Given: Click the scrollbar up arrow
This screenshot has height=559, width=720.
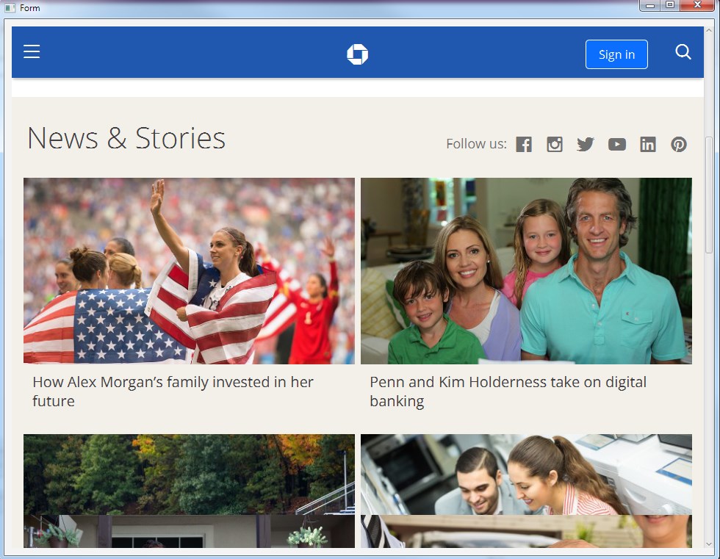Looking at the screenshot, I should [709, 30].
